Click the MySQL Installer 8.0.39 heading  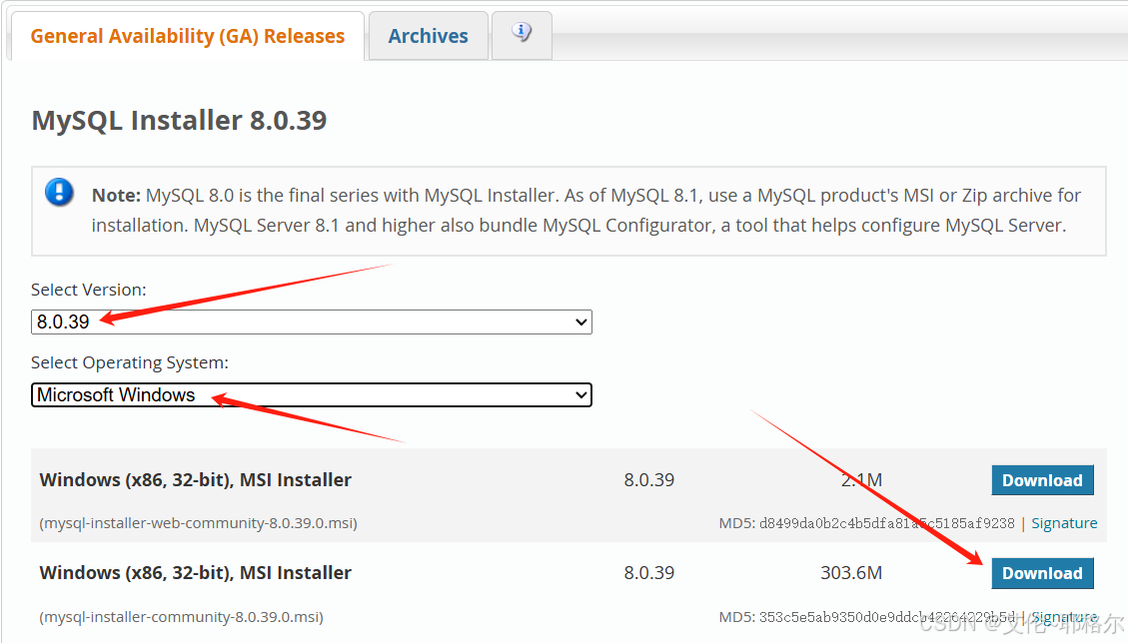point(179,120)
